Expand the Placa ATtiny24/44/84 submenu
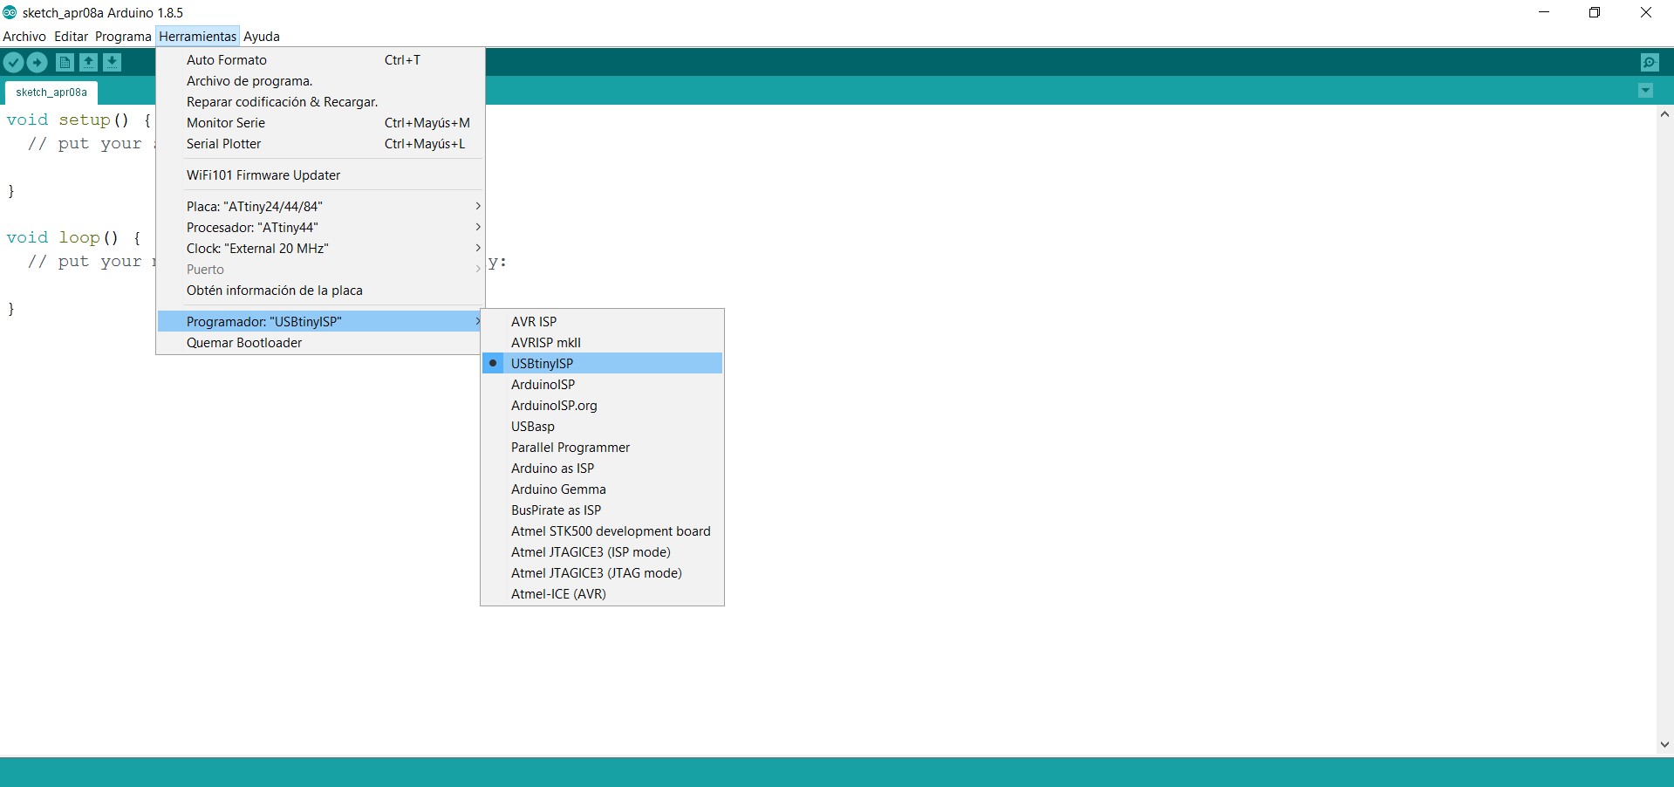 coord(320,206)
